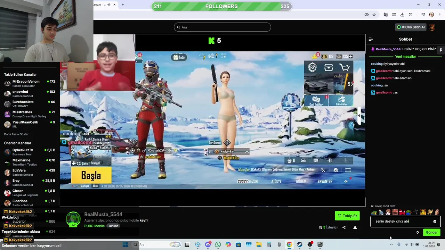Open the emoji picker in the chat input
445x250 pixels.
coord(435,222)
